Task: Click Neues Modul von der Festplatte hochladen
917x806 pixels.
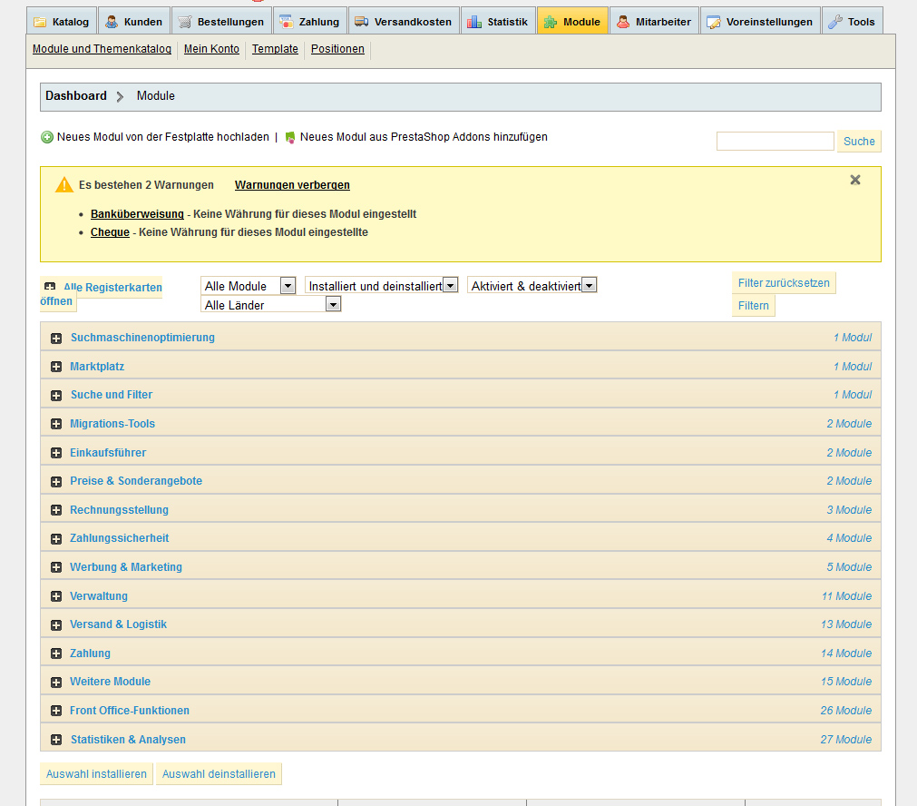Action: tap(162, 137)
